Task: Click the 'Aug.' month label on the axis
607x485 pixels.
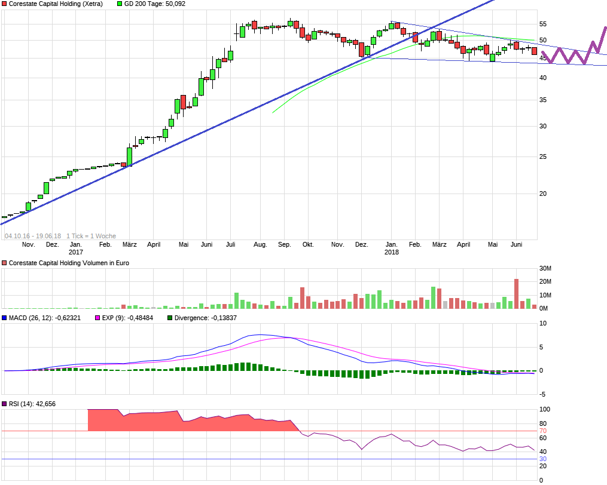Action: [260, 244]
